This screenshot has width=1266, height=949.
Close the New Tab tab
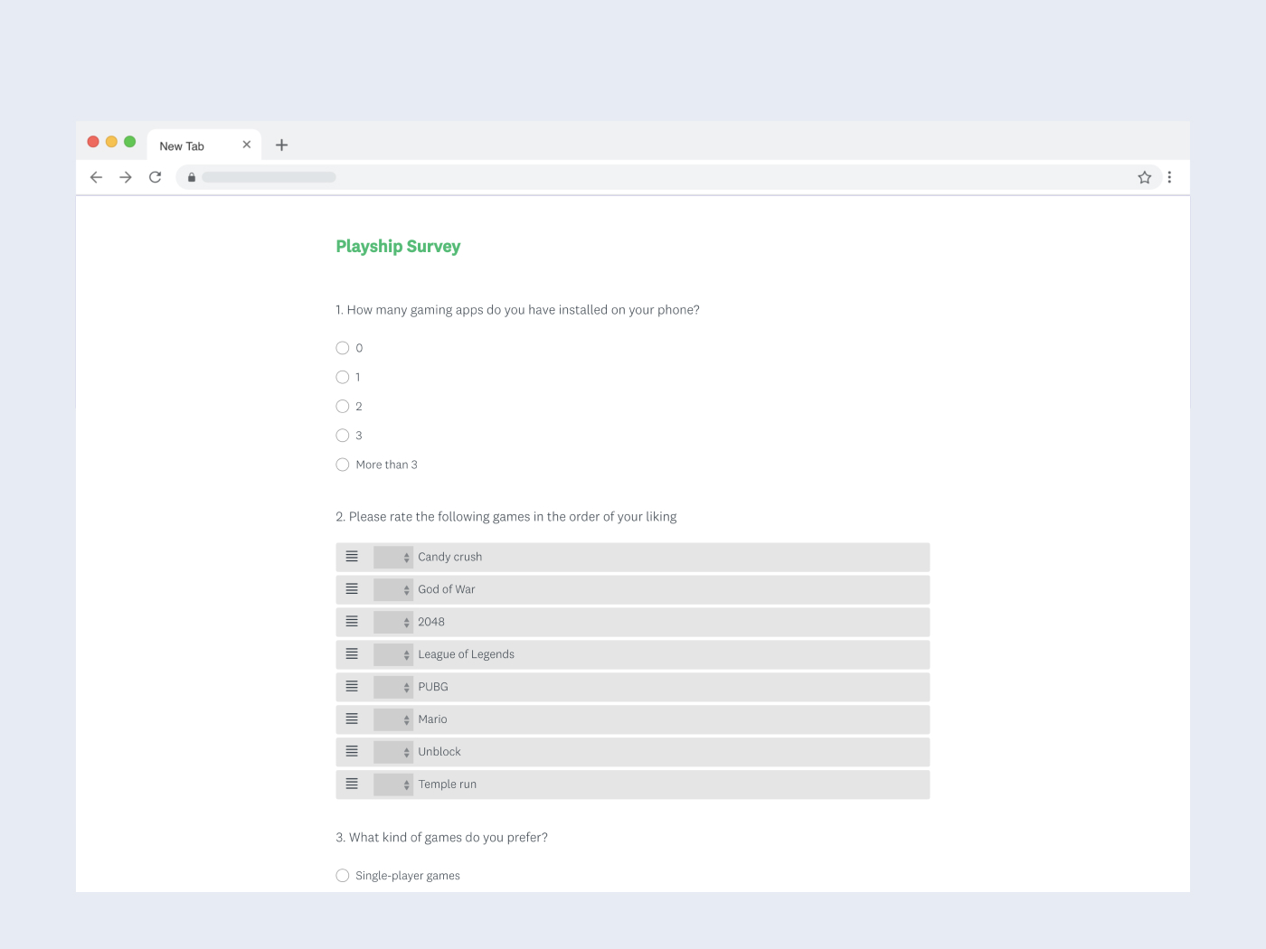pyautogui.click(x=246, y=145)
